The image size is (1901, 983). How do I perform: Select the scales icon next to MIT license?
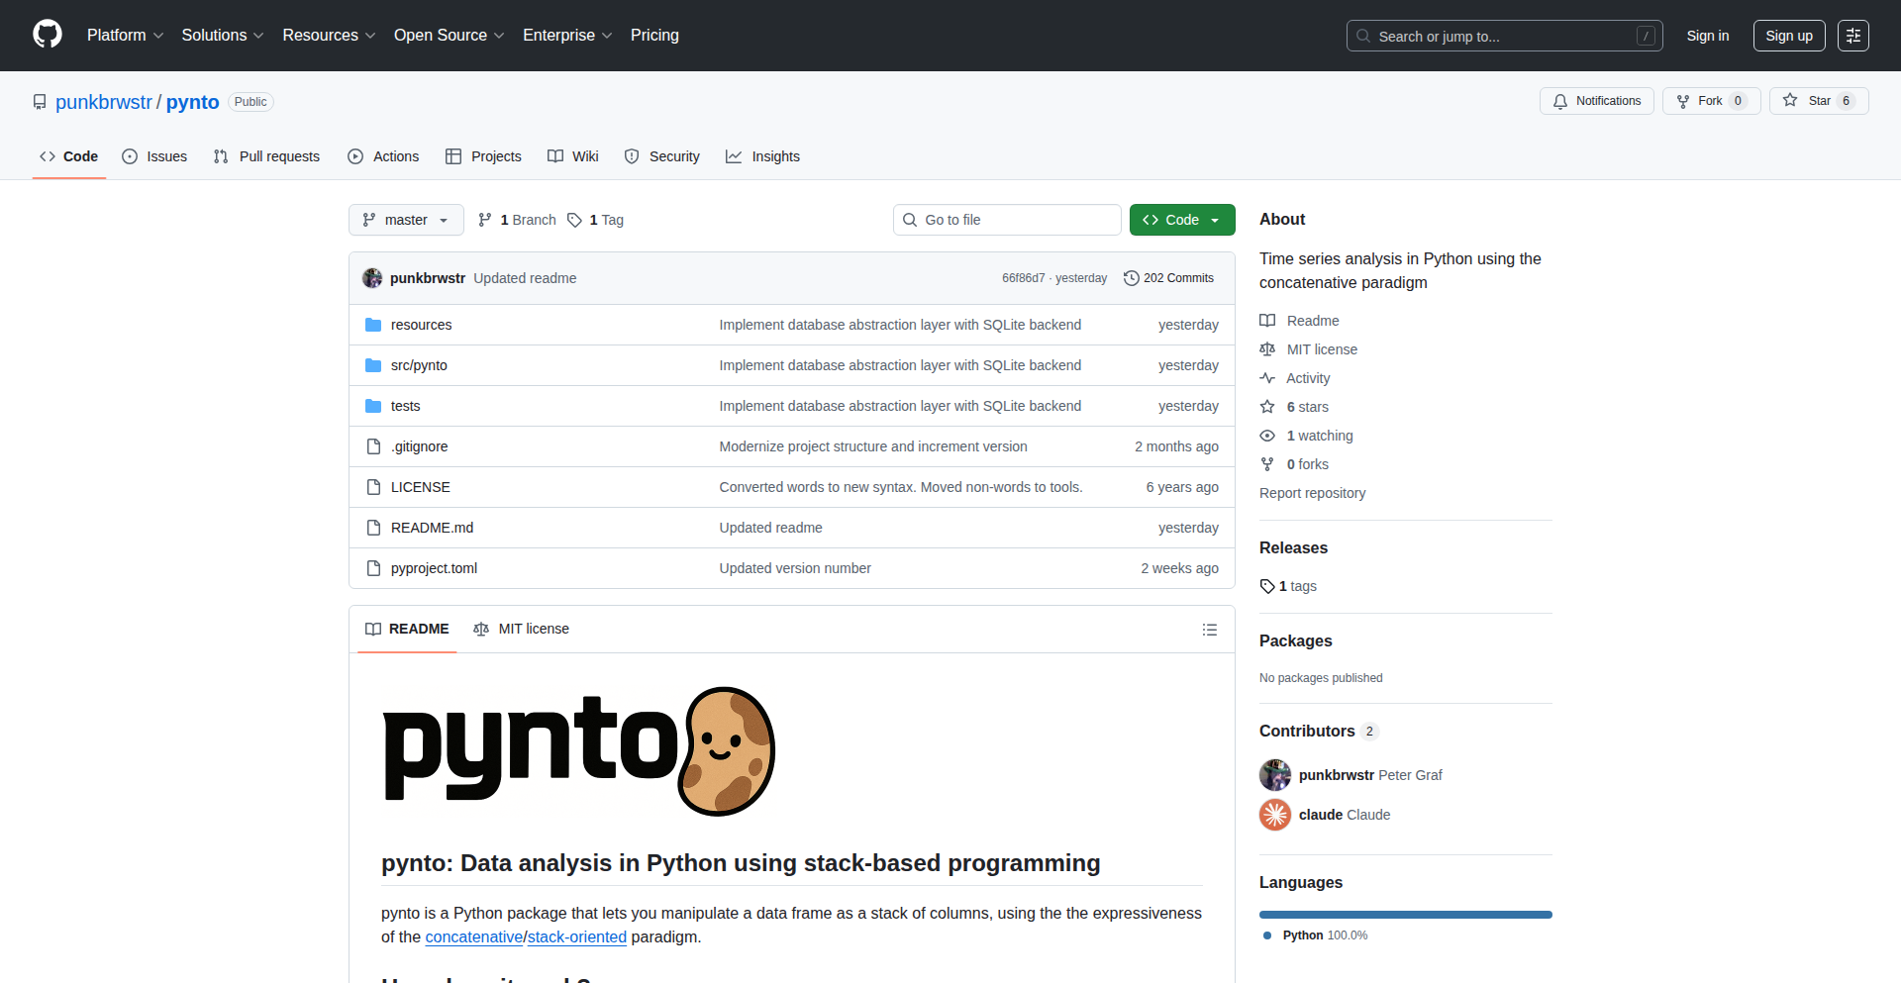(x=1267, y=349)
